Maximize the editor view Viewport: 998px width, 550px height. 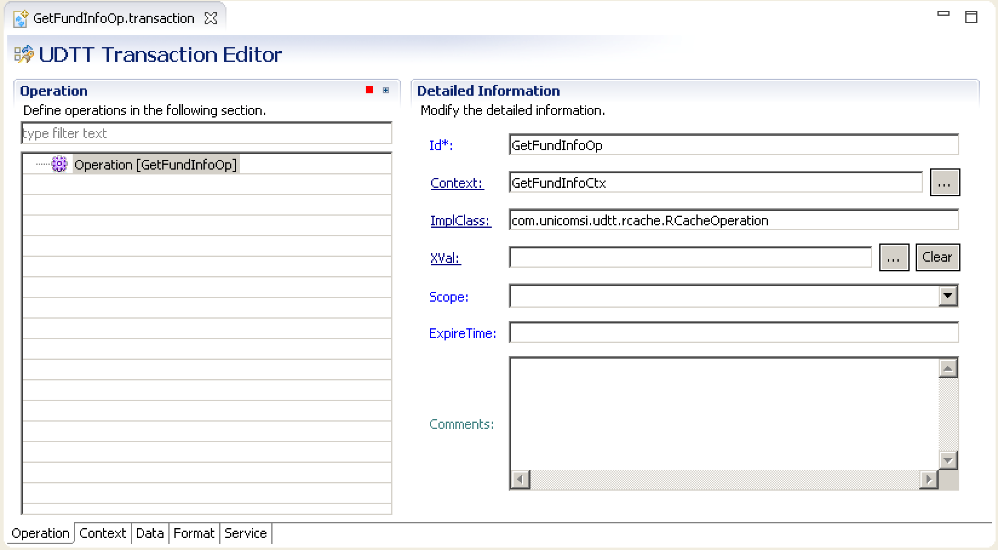(971, 17)
